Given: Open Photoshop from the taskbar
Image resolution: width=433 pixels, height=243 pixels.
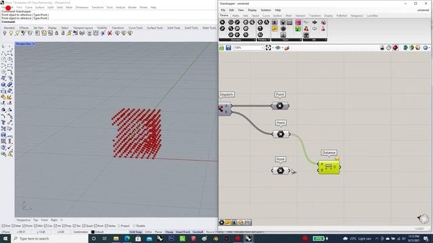Looking at the screenshot, I should [x=171, y=238].
